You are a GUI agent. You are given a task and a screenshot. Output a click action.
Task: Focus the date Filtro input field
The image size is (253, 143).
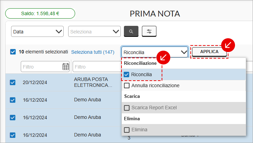pyautogui.click(x=45, y=67)
